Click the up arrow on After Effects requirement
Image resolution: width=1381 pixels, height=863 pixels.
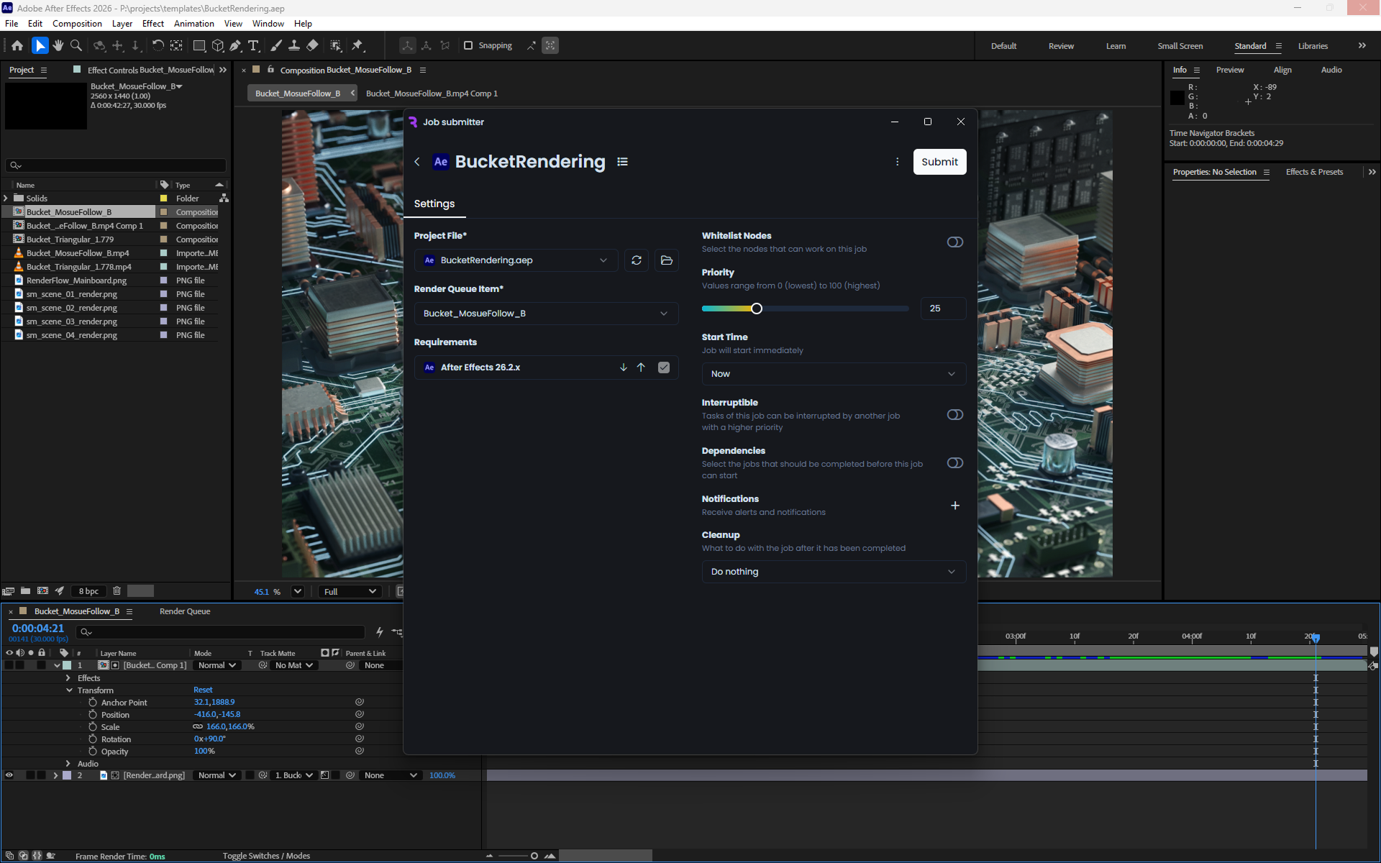click(641, 367)
